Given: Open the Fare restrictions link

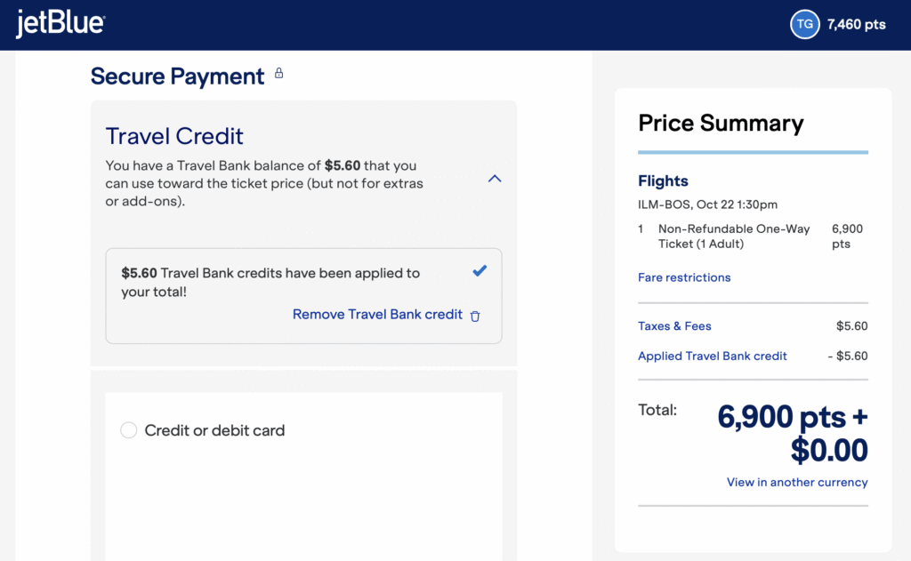Looking at the screenshot, I should [x=684, y=277].
